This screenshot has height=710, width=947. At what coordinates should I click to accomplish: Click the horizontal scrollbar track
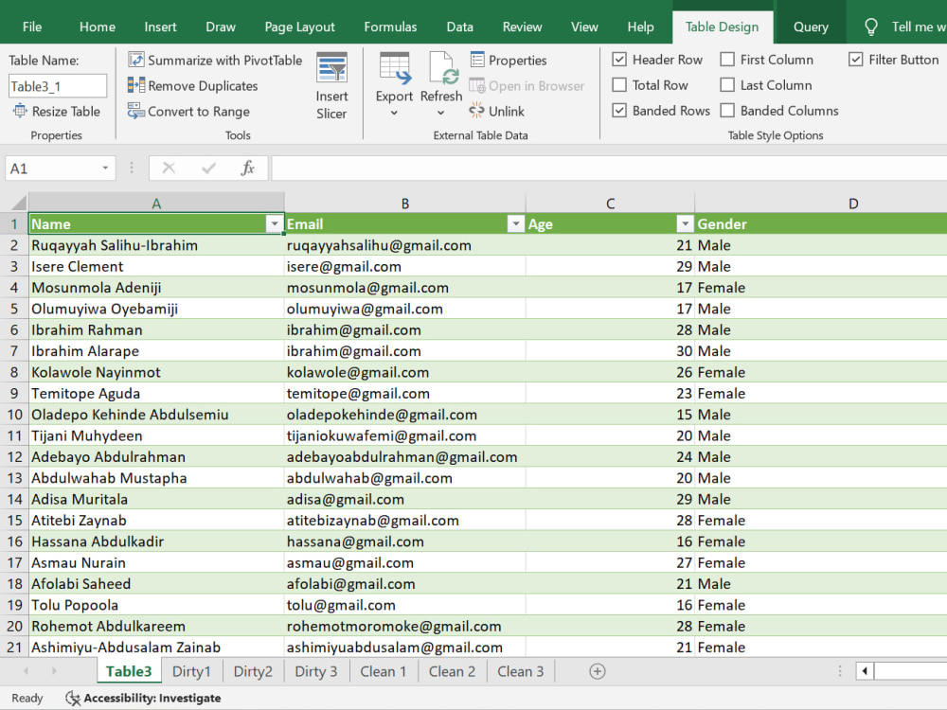[910, 671]
